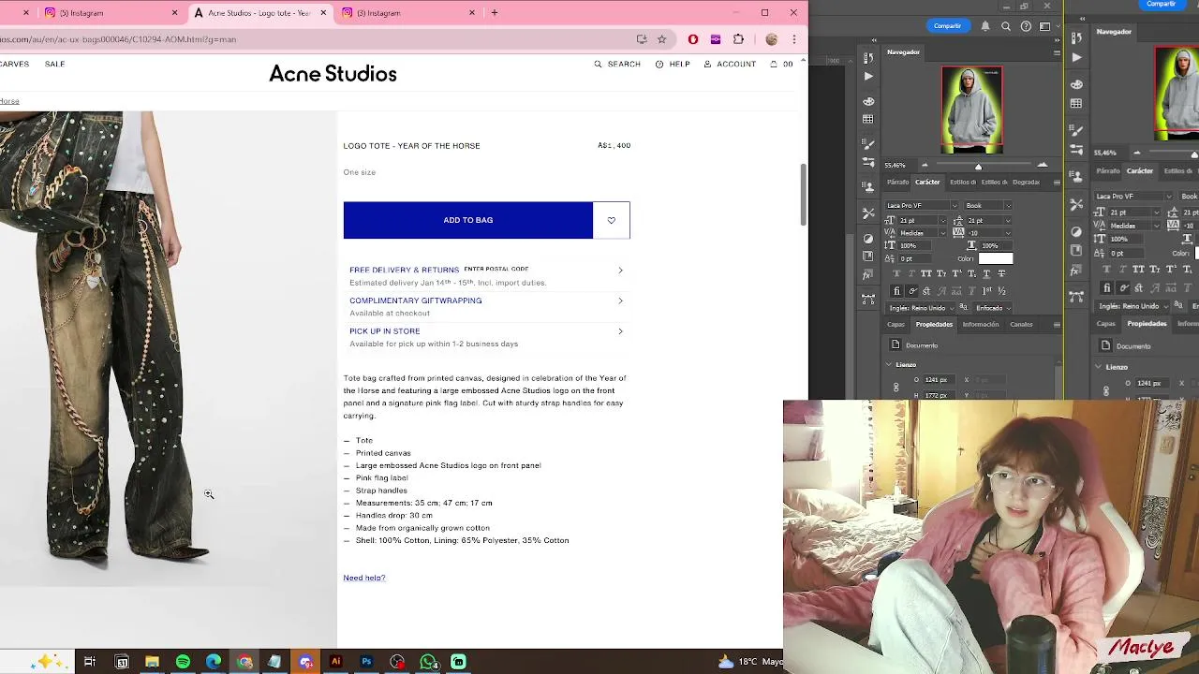Open the SALE menu link
The image size is (1199, 674).
click(x=54, y=65)
